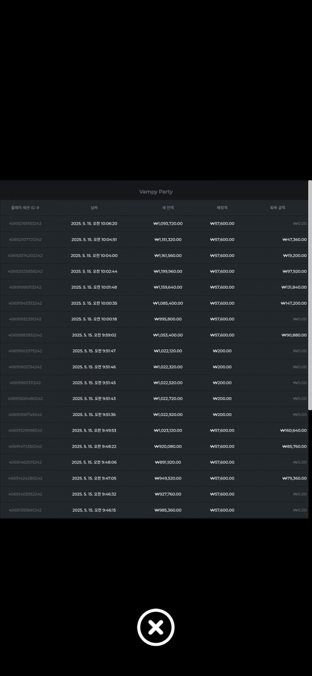Select session ID 40691602134242
The image size is (312, 676).
(25, 367)
